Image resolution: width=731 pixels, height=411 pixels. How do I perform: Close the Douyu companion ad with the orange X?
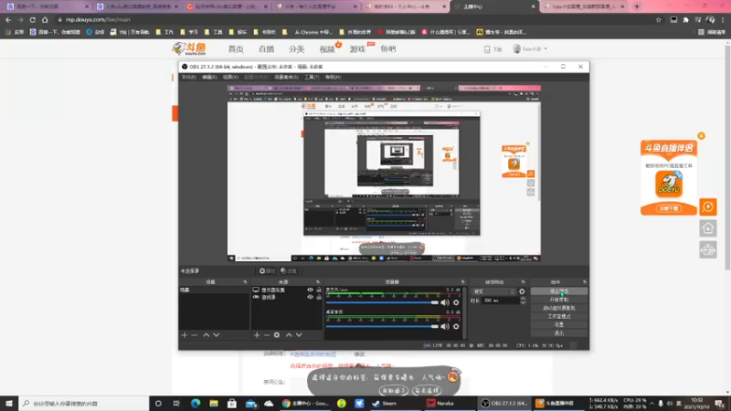[701, 136]
